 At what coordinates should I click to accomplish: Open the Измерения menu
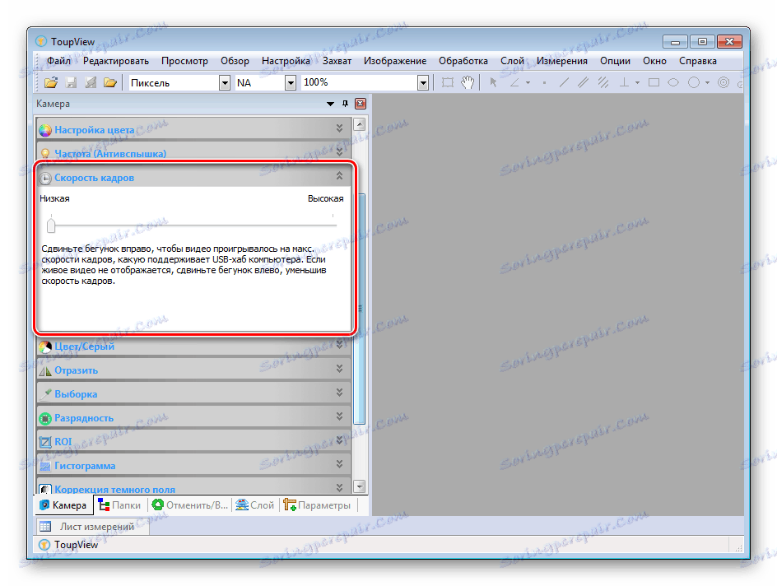[562, 61]
